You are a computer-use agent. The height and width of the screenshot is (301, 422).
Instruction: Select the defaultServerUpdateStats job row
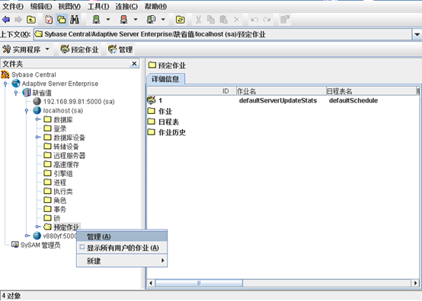(x=283, y=100)
